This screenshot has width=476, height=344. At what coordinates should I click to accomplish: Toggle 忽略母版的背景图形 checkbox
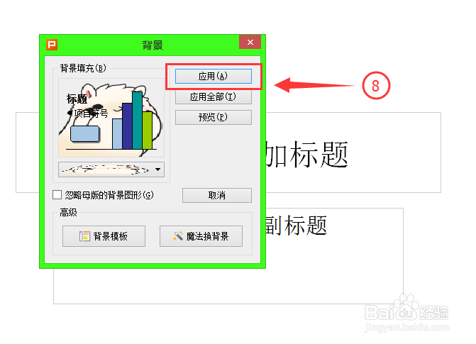(x=57, y=194)
